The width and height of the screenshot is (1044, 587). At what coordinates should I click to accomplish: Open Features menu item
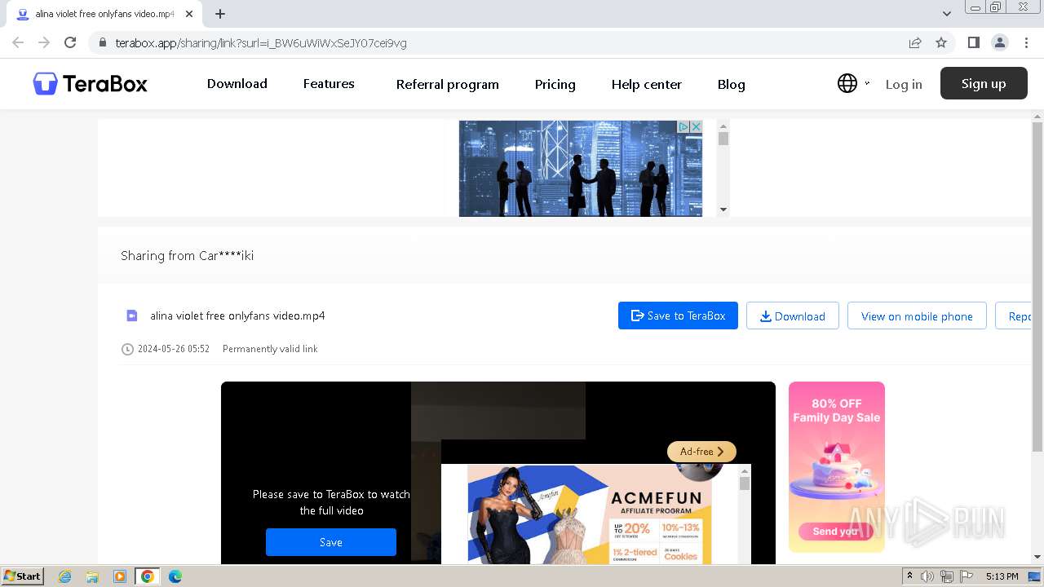[x=329, y=83]
